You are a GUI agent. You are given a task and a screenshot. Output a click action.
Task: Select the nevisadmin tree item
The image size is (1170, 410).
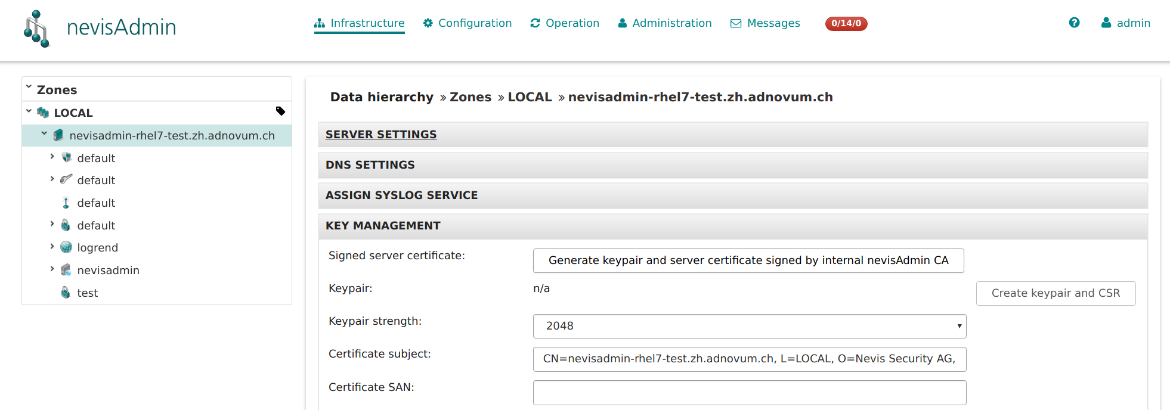[x=108, y=270]
